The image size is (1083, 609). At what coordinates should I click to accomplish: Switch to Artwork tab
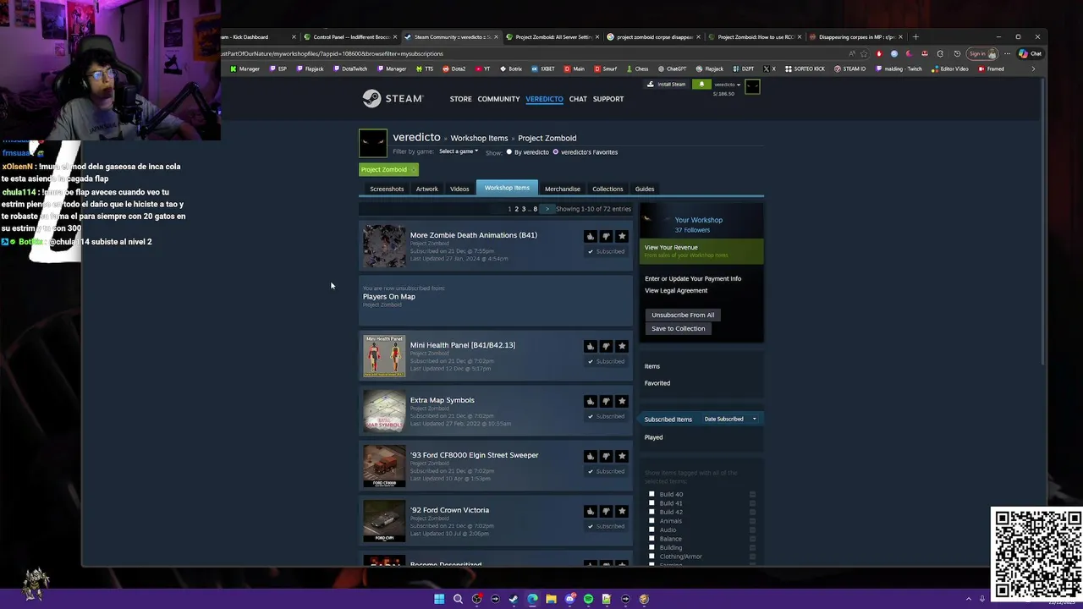point(427,189)
